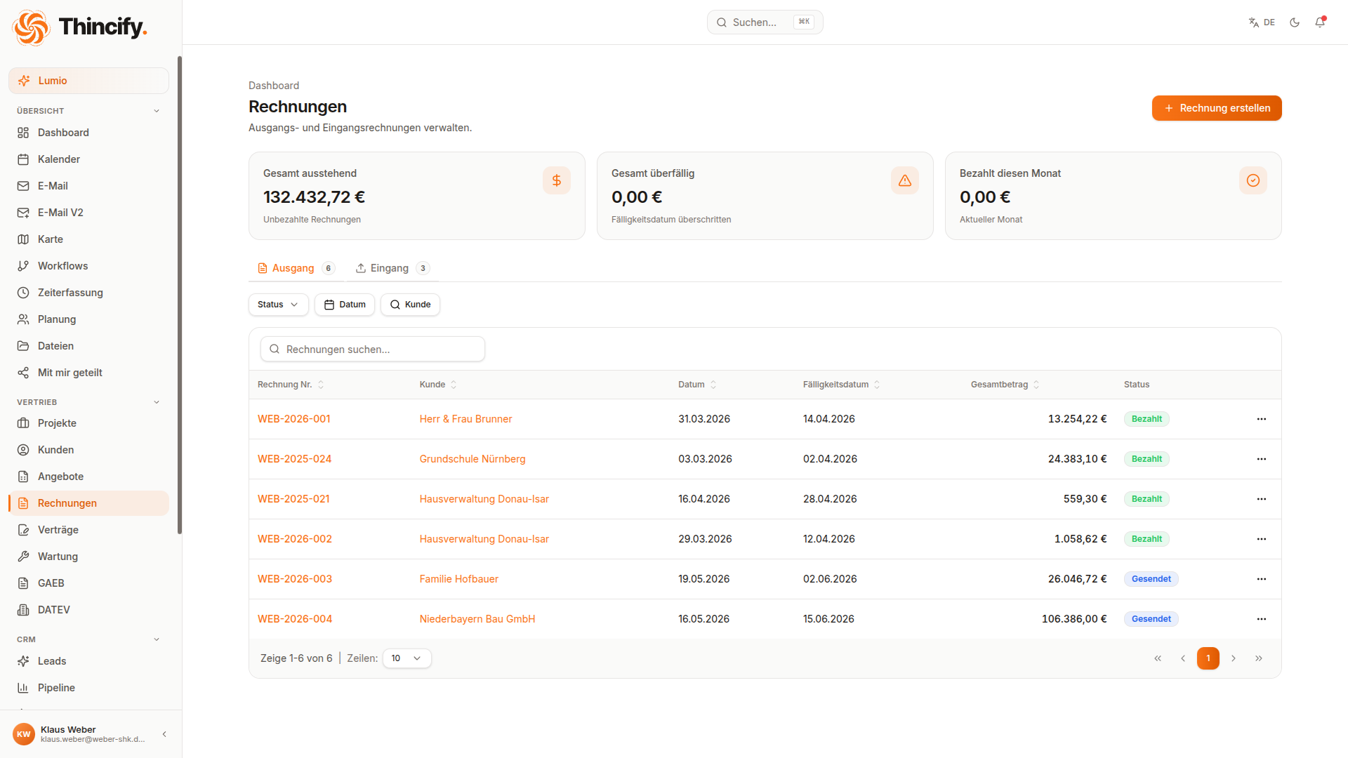The width and height of the screenshot is (1348, 758).
Task: Switch to the Eingang tab
Action: click(x=392, y=268)
